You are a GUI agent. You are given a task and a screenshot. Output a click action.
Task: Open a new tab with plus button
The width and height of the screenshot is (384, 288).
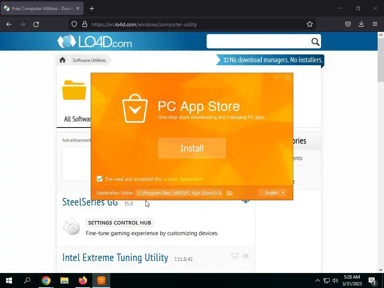(91, 9)
